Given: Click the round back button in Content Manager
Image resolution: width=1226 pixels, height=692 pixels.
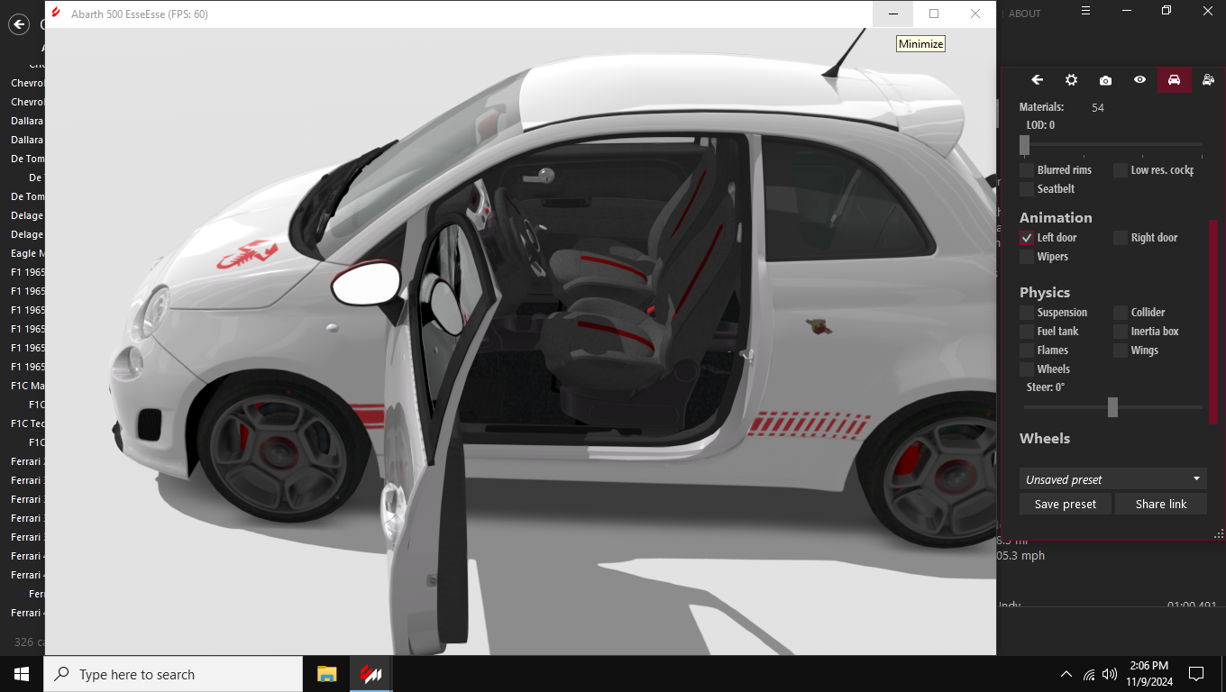Looking at the screenshot, I should 19,24.
